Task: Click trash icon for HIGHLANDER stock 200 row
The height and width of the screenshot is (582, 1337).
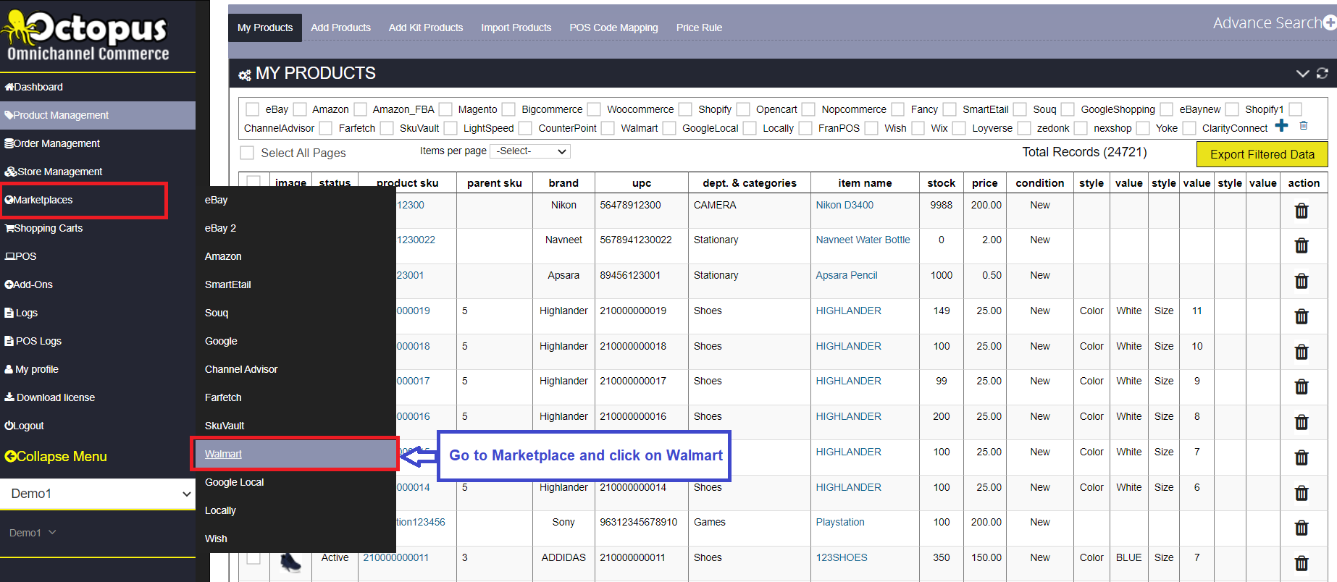Action: (x=1302, y=422)
